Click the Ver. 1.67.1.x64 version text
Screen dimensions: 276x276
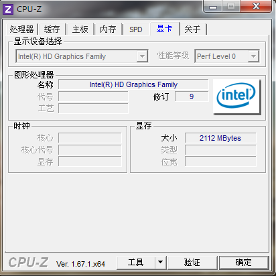click(x=80, y=264)
